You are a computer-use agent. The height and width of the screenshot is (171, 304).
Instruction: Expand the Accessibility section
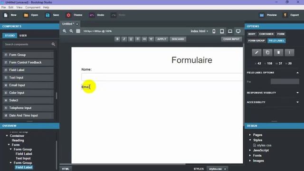pos(297,102)
